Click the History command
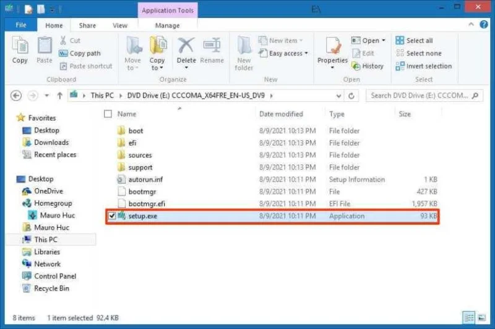The image size is (495, 329). click(x=368, y=66)
